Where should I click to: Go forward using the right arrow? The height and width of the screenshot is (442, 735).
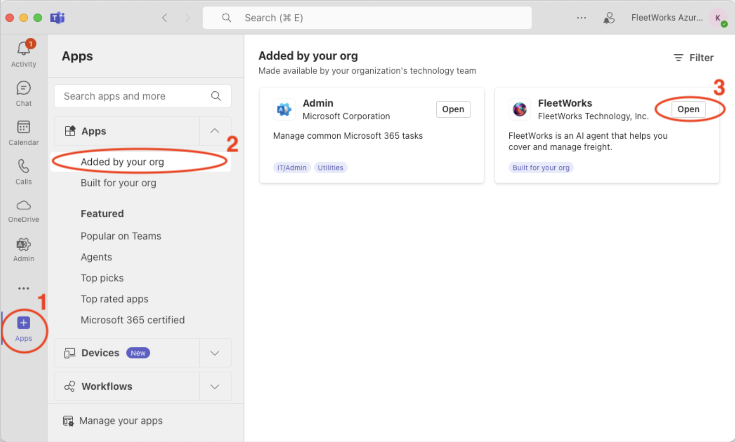[188, 17]
